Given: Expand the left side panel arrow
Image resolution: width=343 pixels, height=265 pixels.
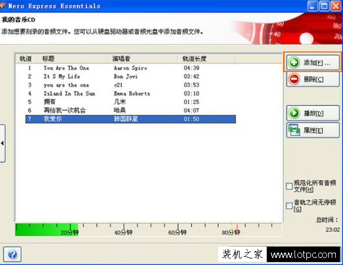Looking at the screenshot, I should pos(2,143).
